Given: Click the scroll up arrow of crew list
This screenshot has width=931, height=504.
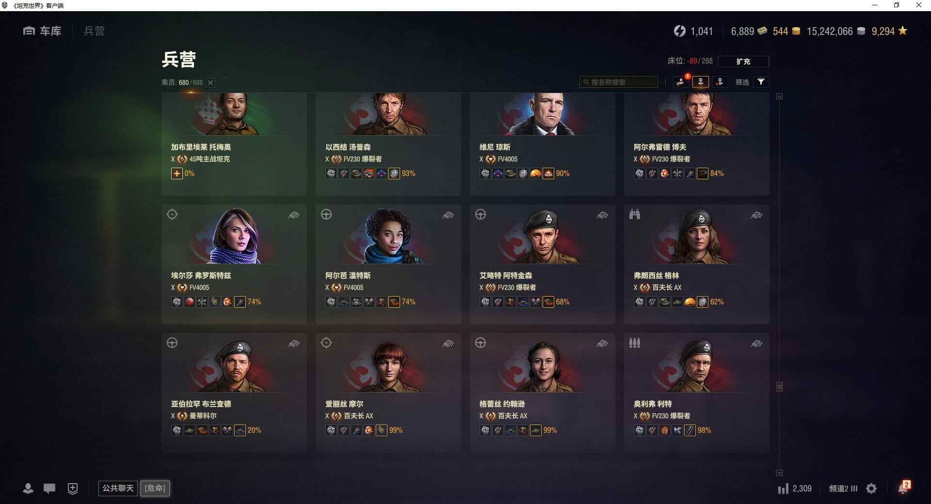Looking at the screenshot, I should [x=779, y=96].
